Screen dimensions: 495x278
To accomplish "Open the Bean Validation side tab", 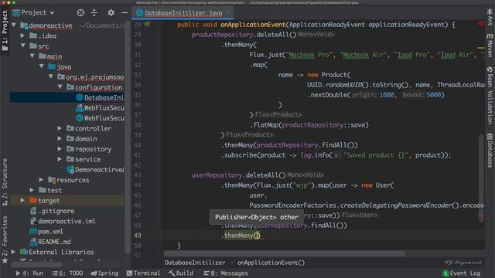I will pyautogui.click(x=490, y=95).
